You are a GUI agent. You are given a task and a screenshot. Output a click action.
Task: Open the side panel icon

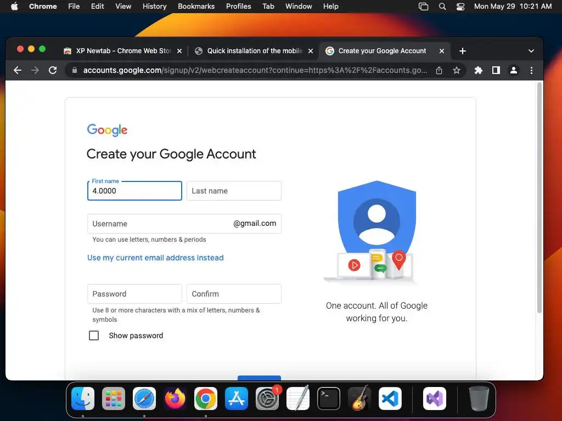coord(496,70)
